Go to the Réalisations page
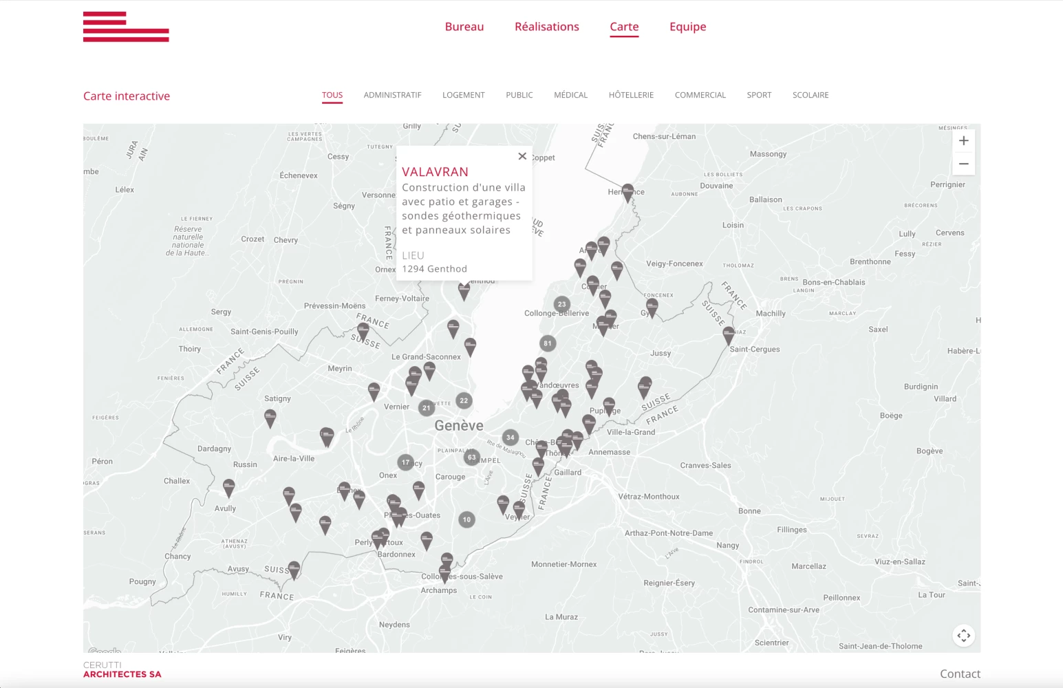The height and width of the screenshot is (688, 1063). tap(547, 27)
